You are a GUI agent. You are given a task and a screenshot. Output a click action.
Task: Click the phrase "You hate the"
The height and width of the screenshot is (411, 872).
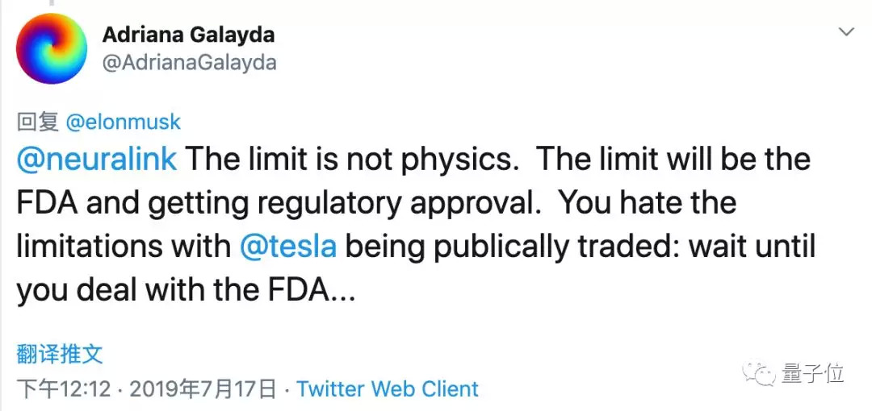pos(648,202)
